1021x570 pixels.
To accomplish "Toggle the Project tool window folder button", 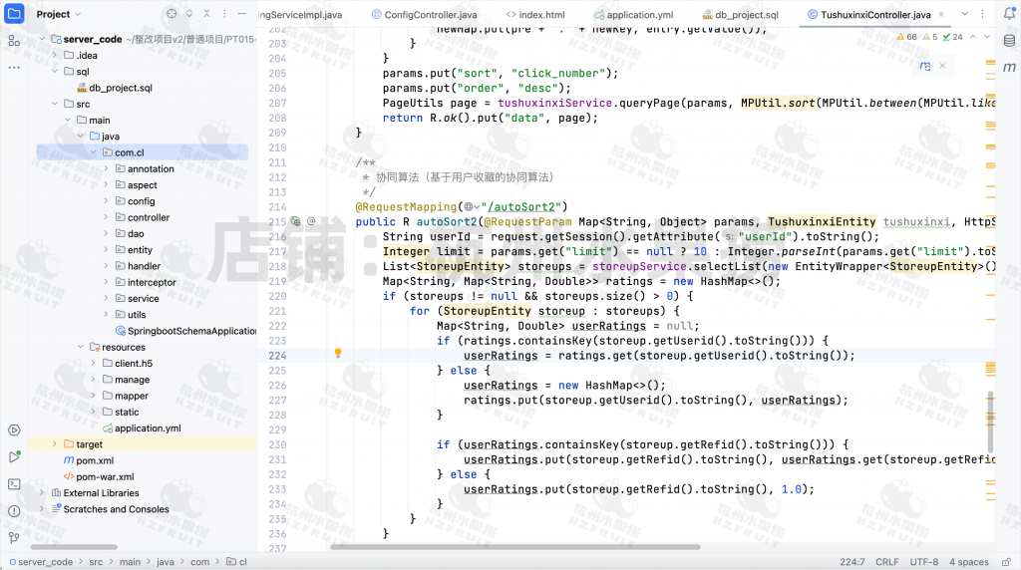I will pyautogui.click(x=14, y=14).
